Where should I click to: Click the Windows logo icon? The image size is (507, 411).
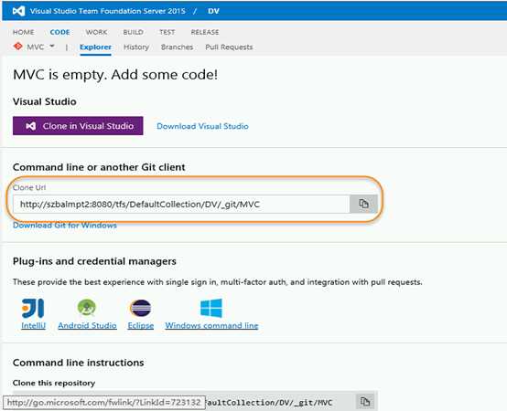coord(211,308)
